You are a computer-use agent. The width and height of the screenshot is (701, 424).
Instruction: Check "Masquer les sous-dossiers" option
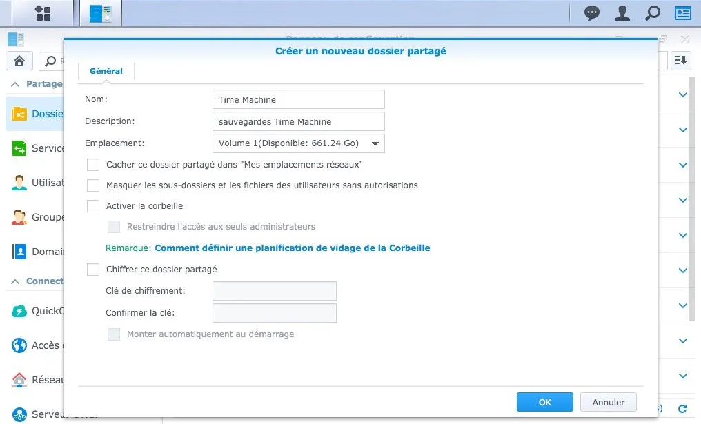tap(93, 185)
